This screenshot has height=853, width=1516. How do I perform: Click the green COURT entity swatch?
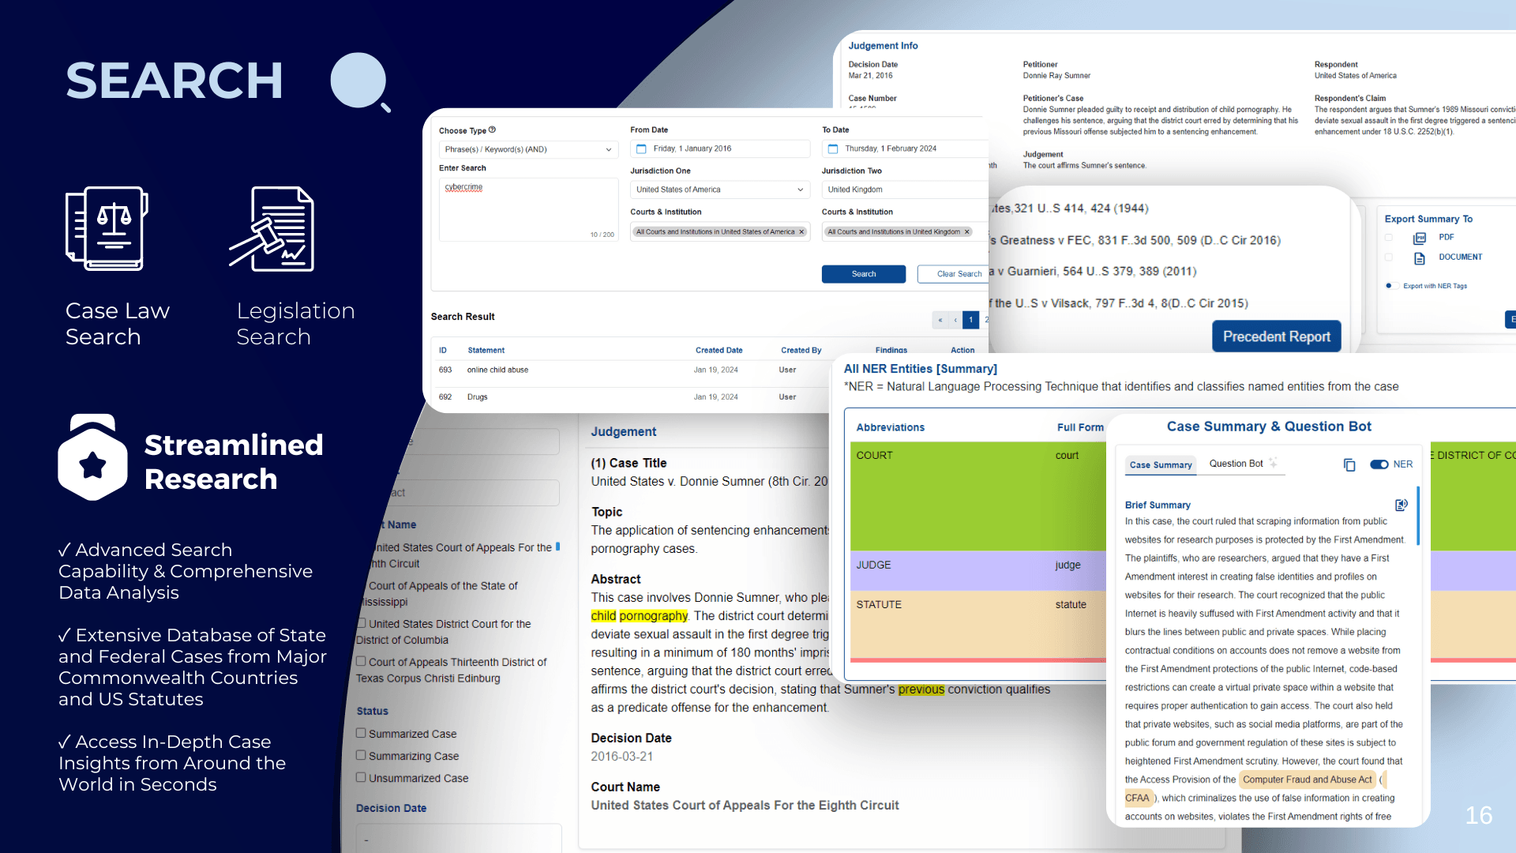click(x=978, y=495)
